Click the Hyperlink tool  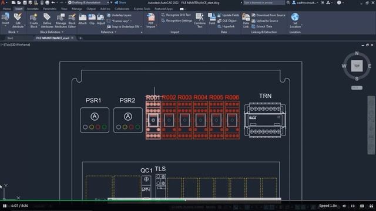click(x=226, y=26)
